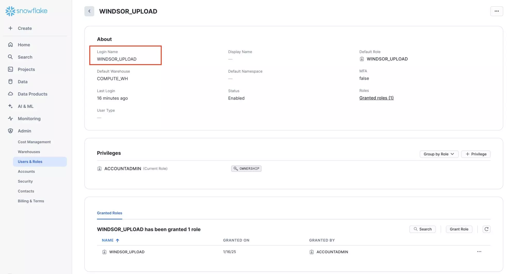Click WINDSOR_UPLOAD name in granted roles row
The height and width of the screenshot is (274, 510).
[127, 252]
